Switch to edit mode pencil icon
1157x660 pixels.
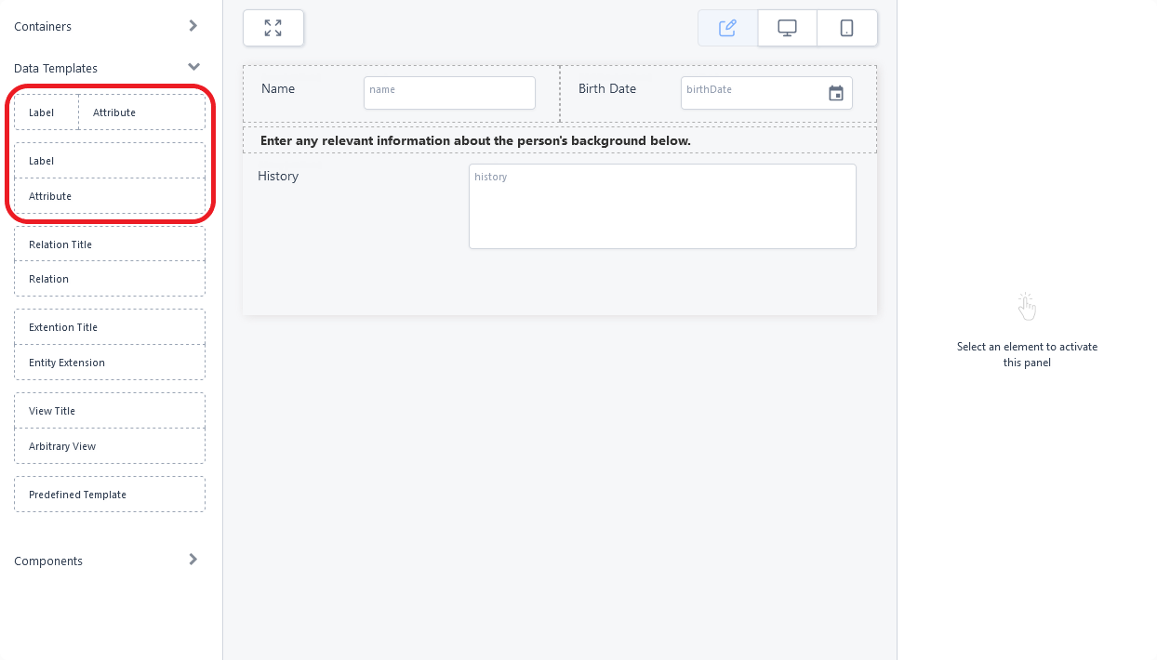pyautogui.click(x=727, y=28)
